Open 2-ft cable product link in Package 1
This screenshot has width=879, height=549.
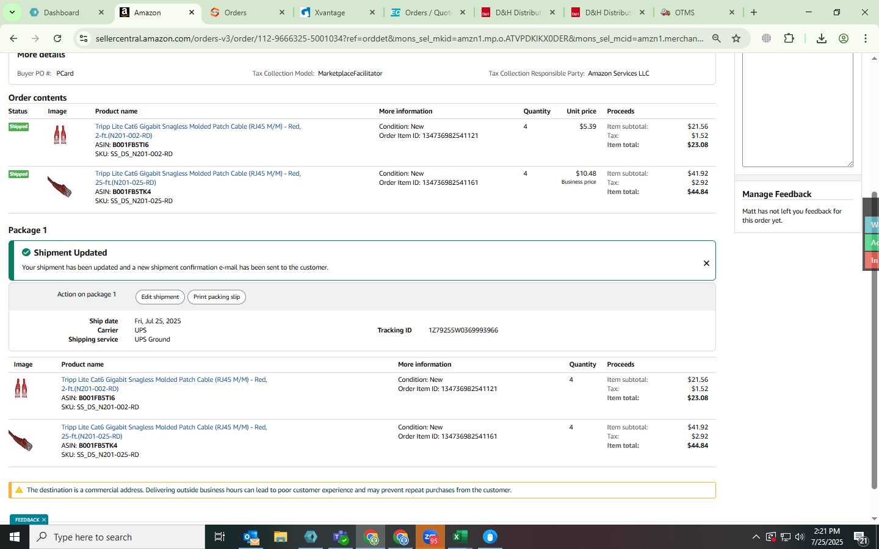(x=164, y=384)
